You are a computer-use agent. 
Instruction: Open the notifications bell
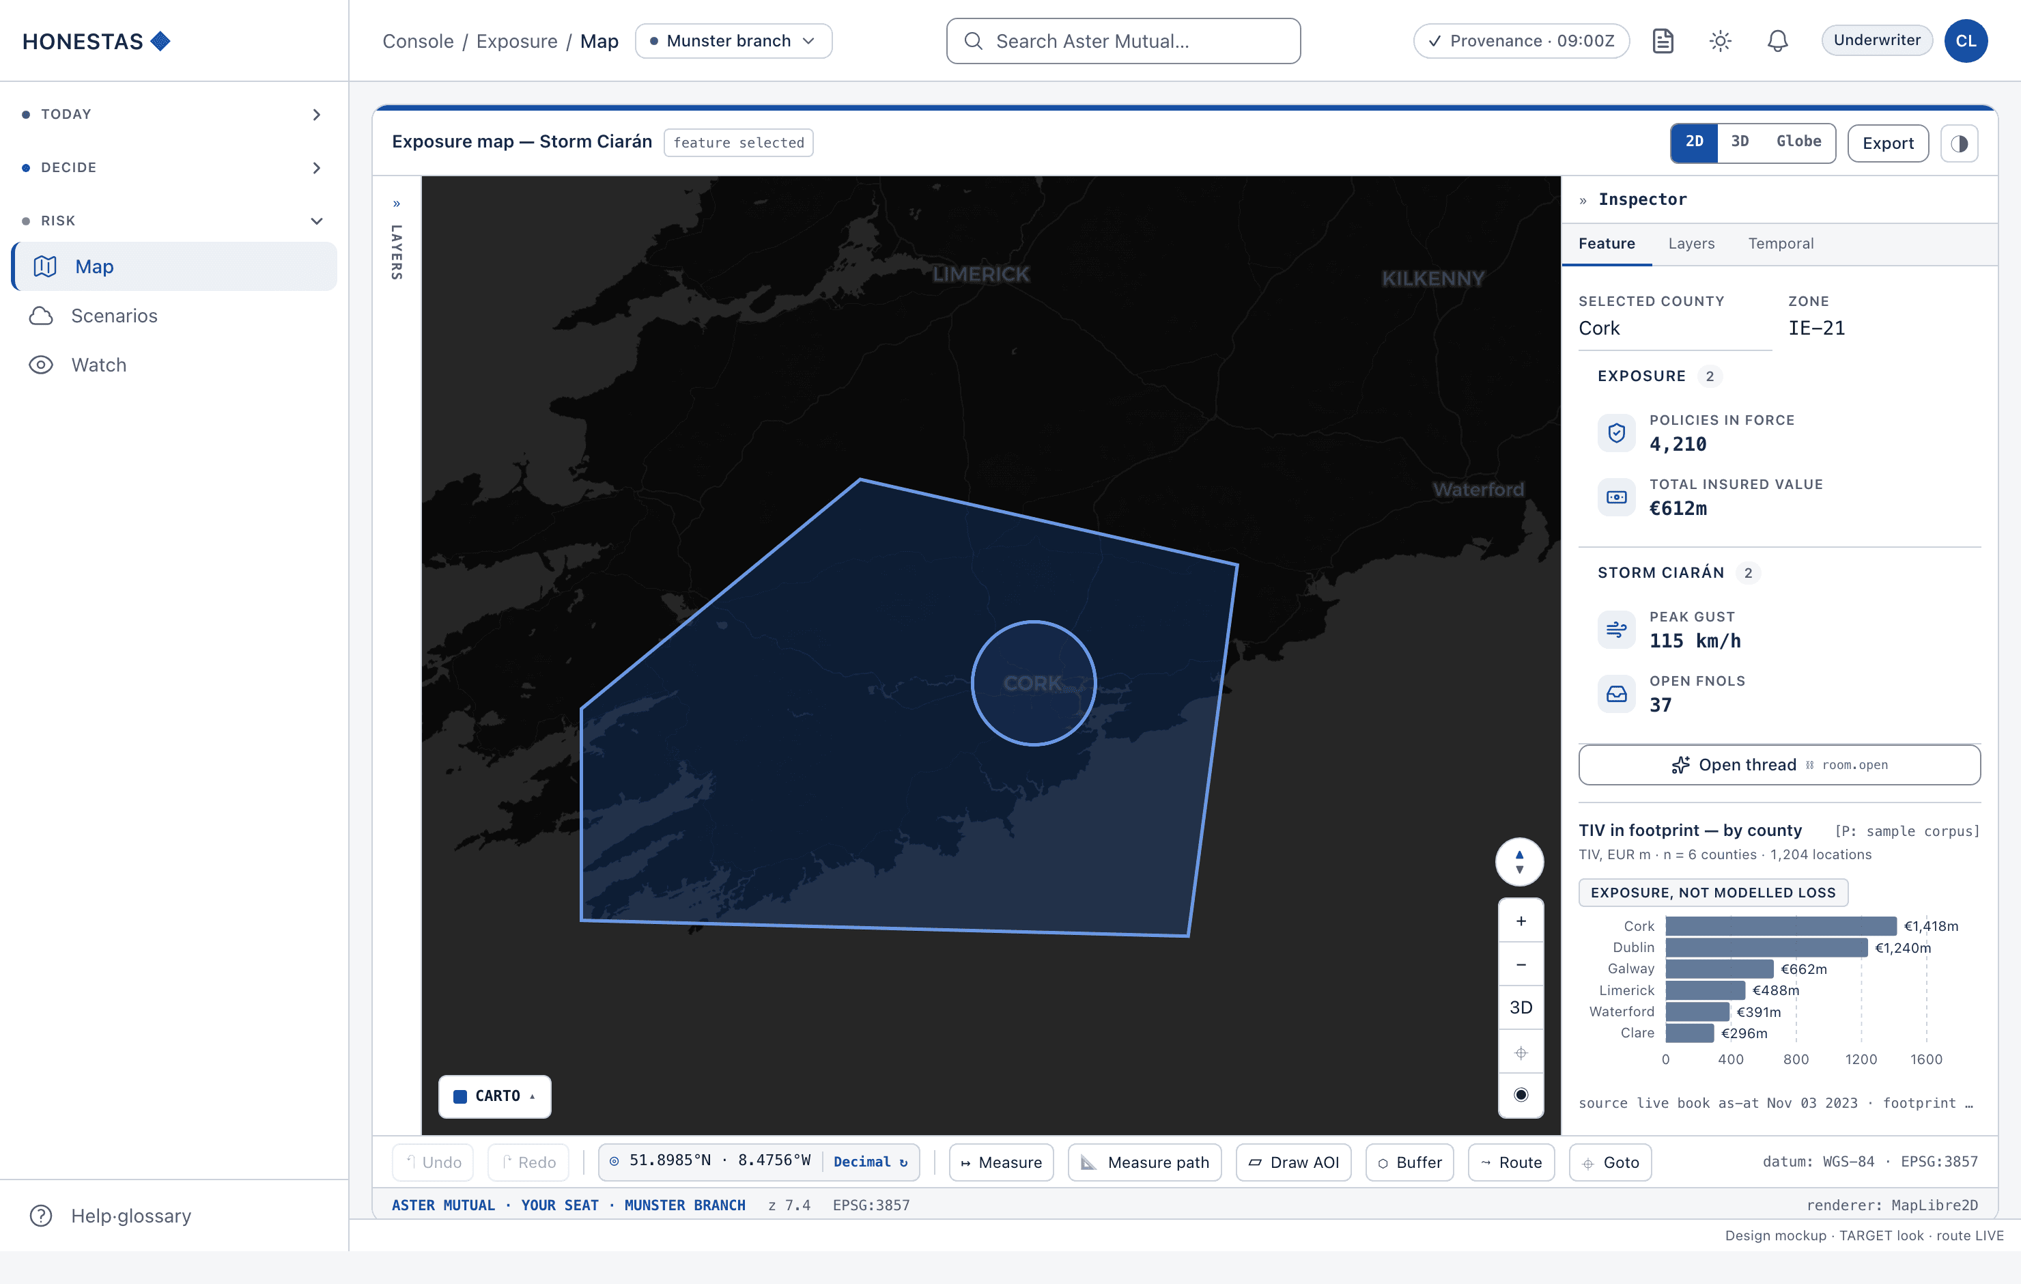tap(1777, 41)
